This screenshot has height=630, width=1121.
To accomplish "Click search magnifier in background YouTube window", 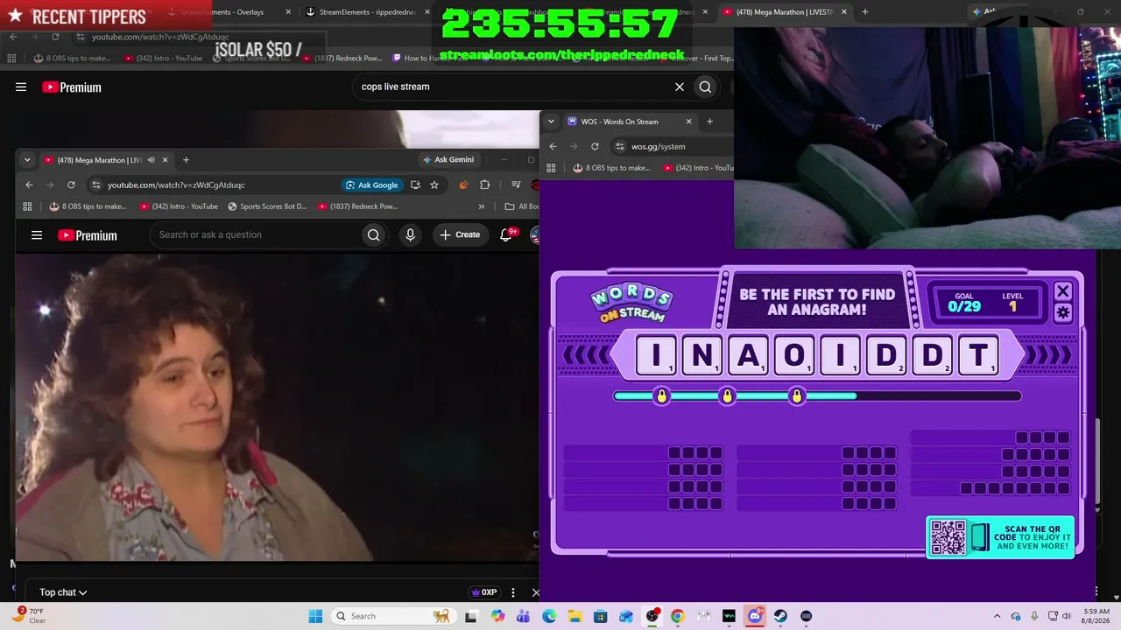I will 705,87.
